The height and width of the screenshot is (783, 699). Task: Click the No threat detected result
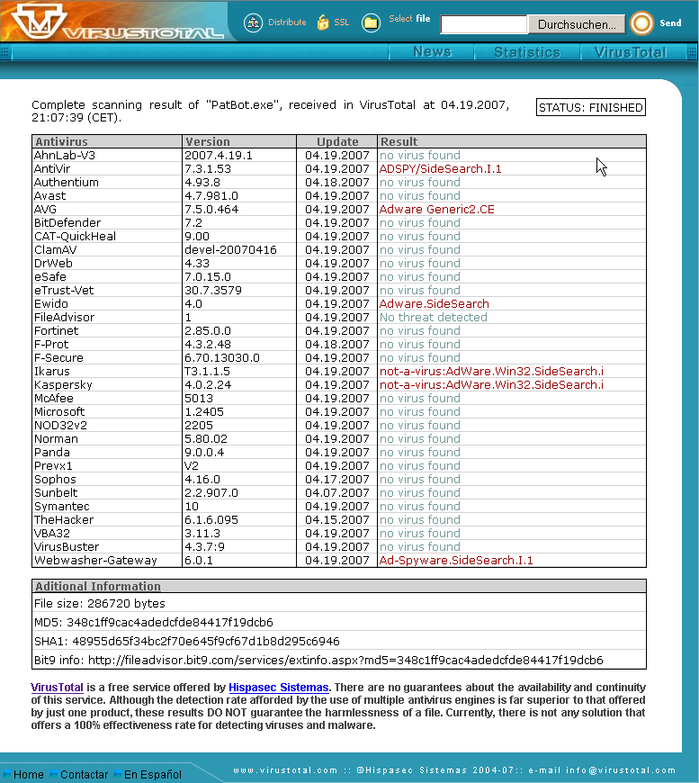[x=433, y=317]
